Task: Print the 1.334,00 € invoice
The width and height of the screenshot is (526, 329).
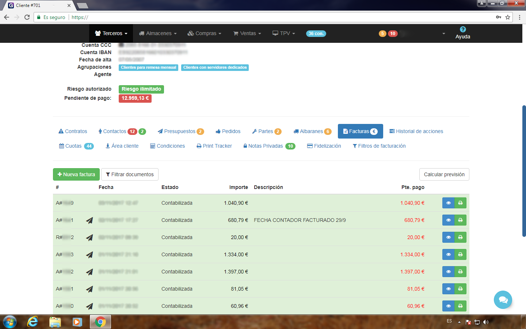Action: (x=460, y=254)
